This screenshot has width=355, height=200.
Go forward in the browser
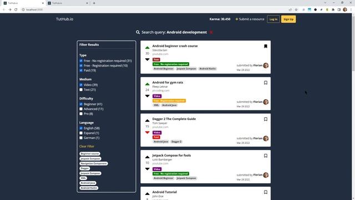pyautogui.click(x=10, y=9)
